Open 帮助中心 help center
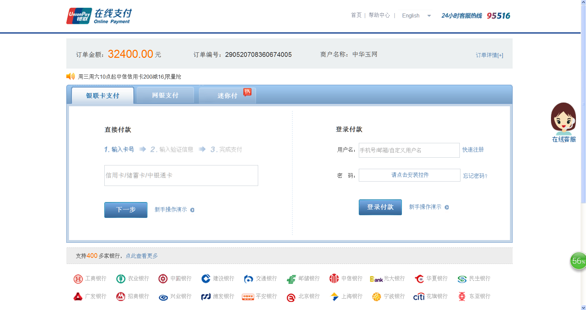Screen dimensions: 586x310 point(379,15)
